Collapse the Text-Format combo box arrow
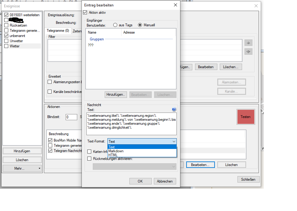Image resolution: width=297 pixels, height=211 pixels. tap(174, 142)
